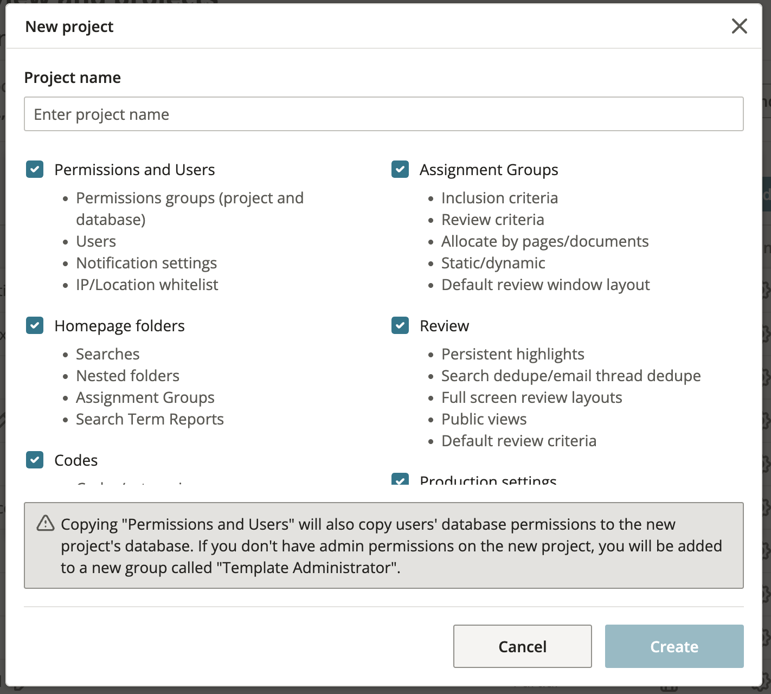Uncheck the Permissions and Users checkbox
Image resolution: width=771 pixels, height=694 pixels.
(x=34, y=169)
